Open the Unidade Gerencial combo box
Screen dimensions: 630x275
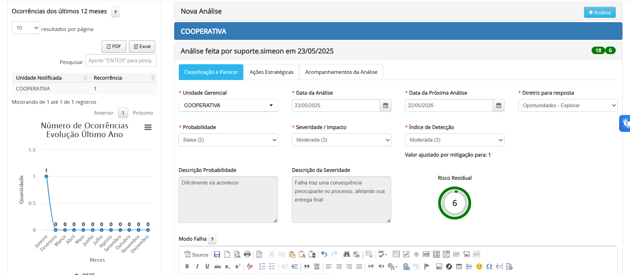tap(228, 106)
